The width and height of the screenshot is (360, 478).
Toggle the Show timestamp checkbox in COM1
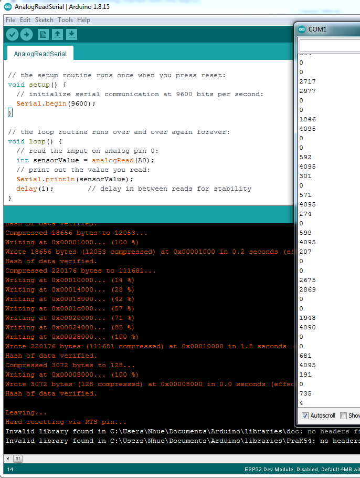(x=344, y=415)
